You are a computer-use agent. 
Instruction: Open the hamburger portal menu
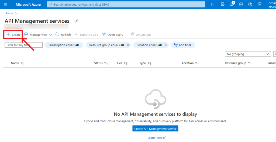5,4
